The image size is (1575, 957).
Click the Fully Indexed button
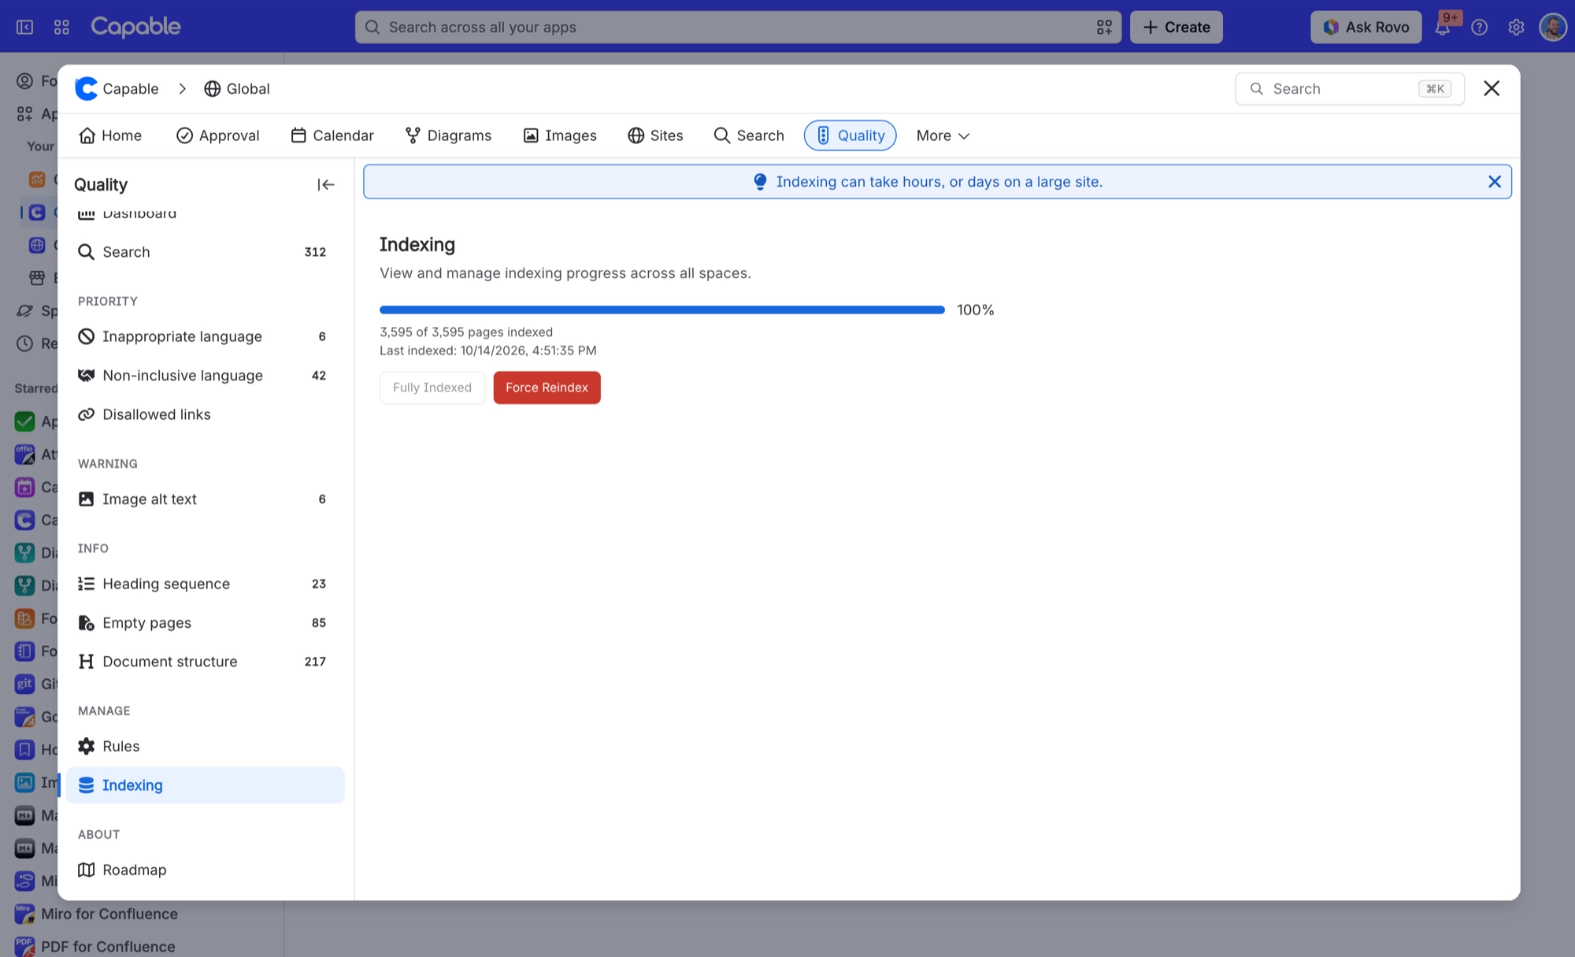click(x=432, y=388)
